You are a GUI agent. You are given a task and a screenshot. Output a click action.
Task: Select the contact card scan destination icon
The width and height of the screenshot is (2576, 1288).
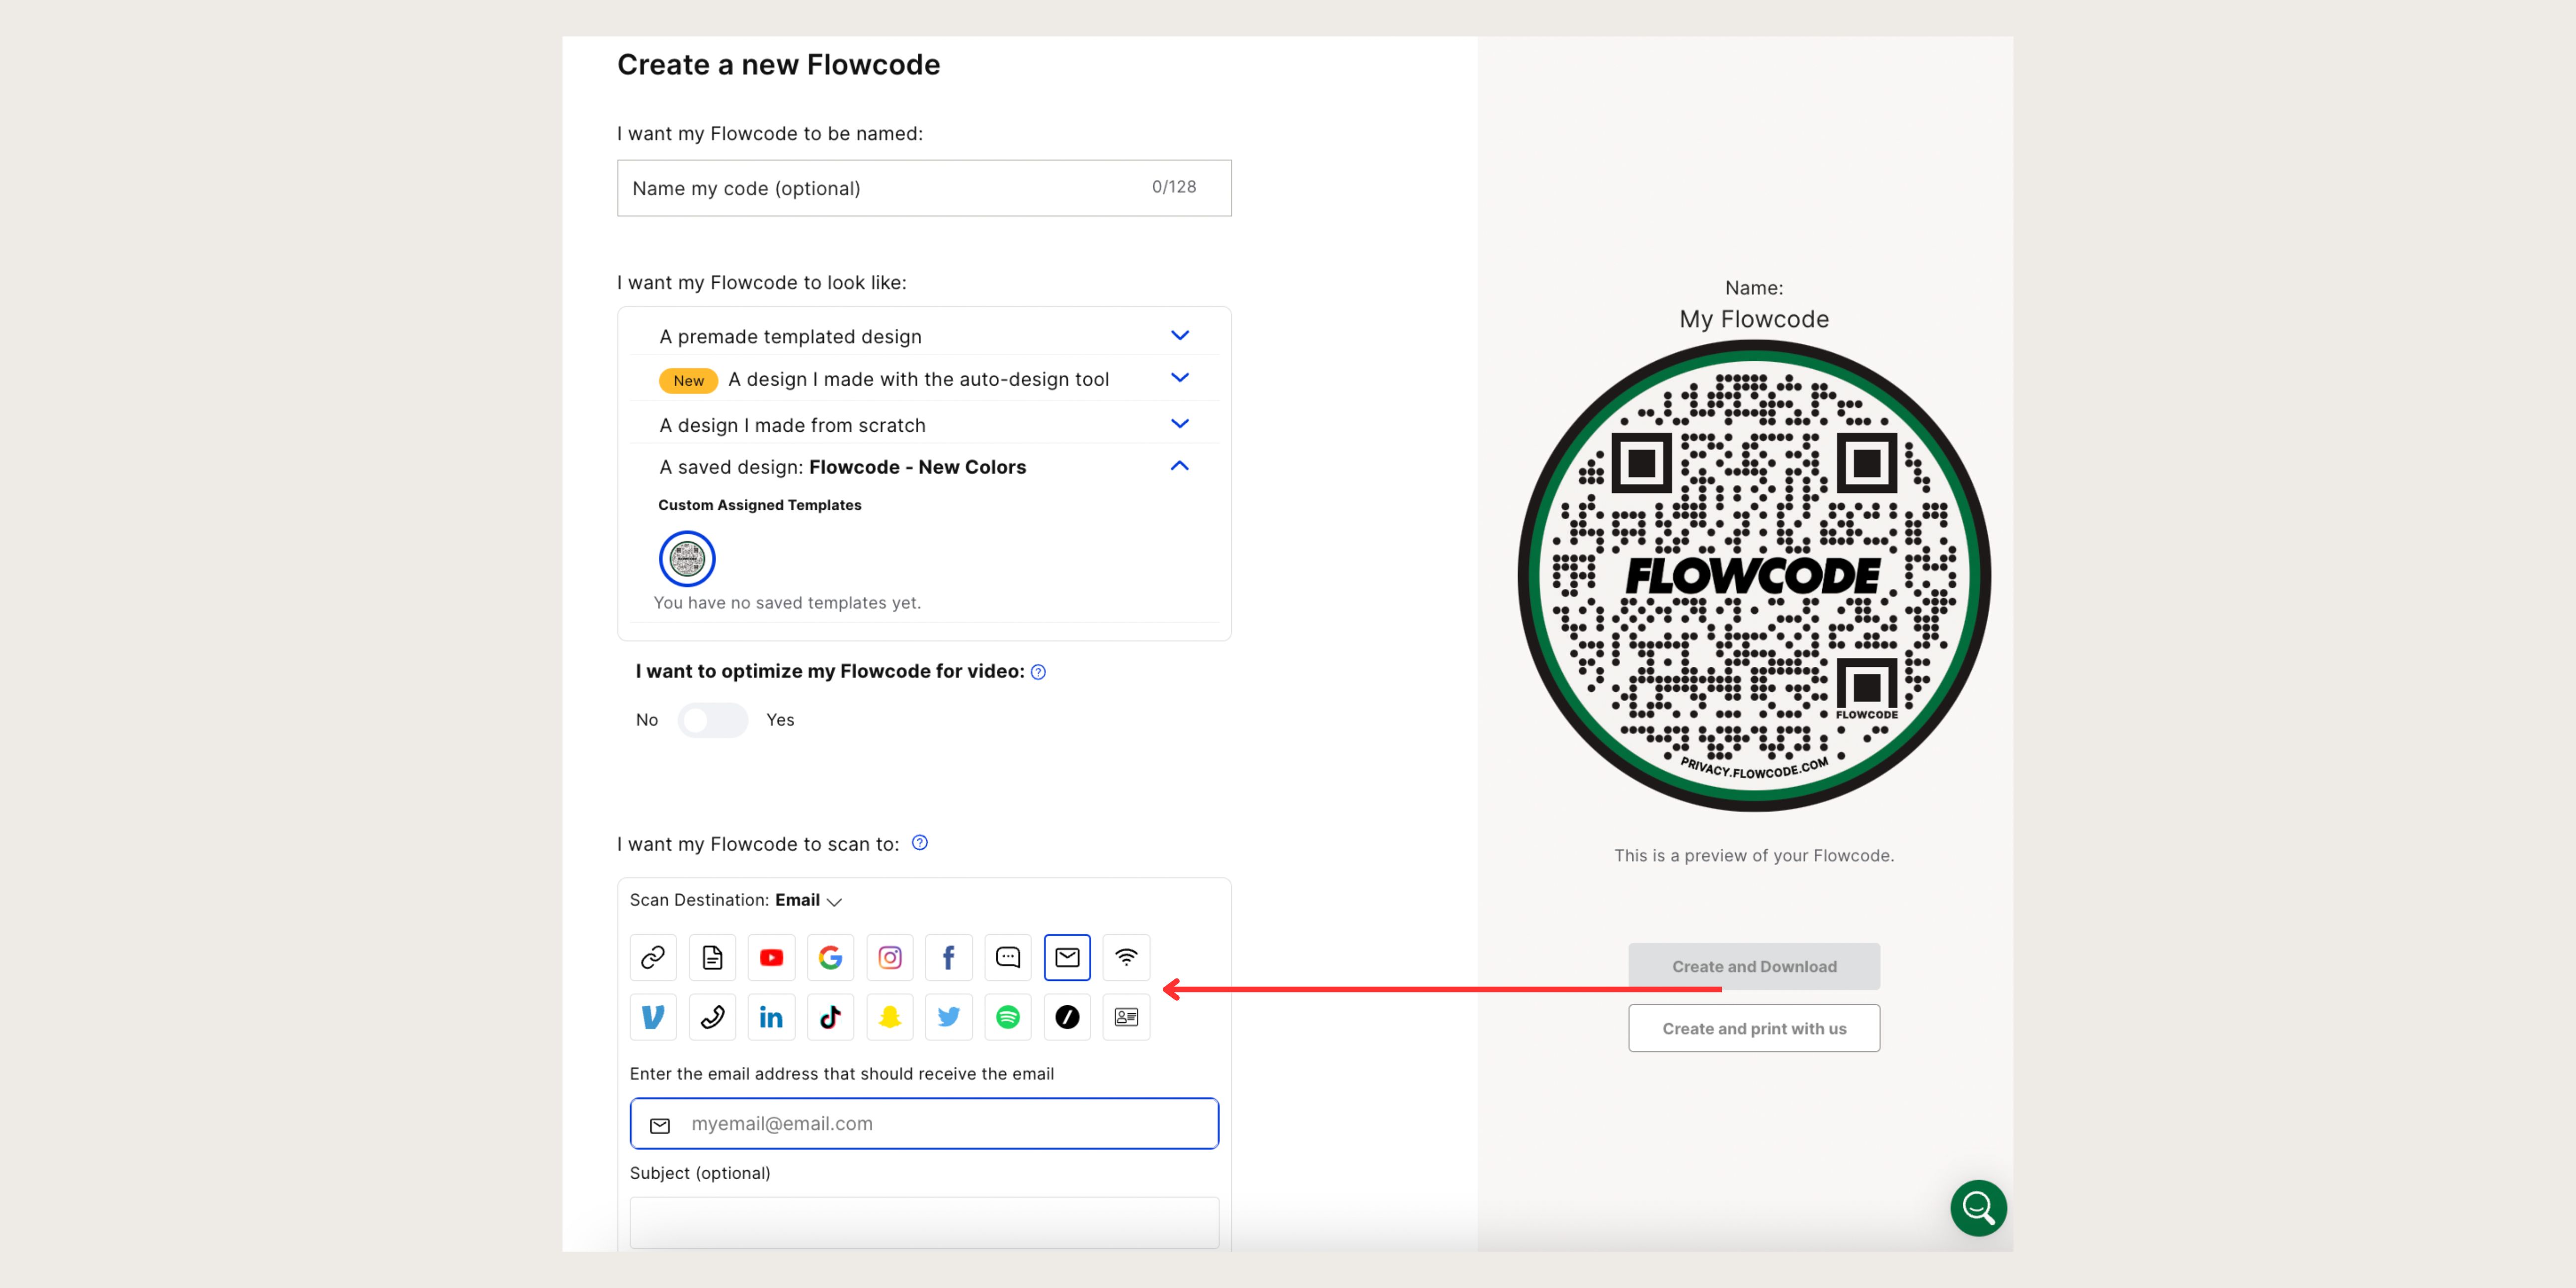[x=1126, y=1017]
